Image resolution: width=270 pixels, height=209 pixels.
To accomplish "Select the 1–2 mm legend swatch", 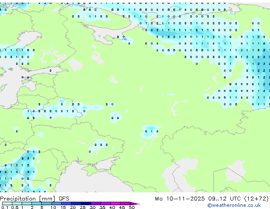I will click(x=27, y=203).
